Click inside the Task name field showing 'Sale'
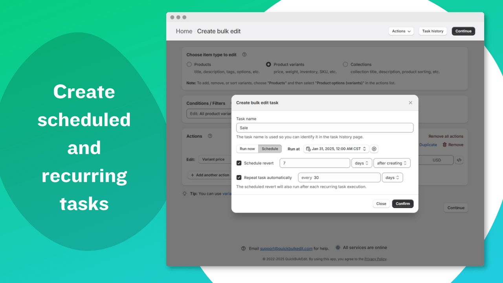Image resolution: width=503 pixels, height=283 pixels. [325, 127]
